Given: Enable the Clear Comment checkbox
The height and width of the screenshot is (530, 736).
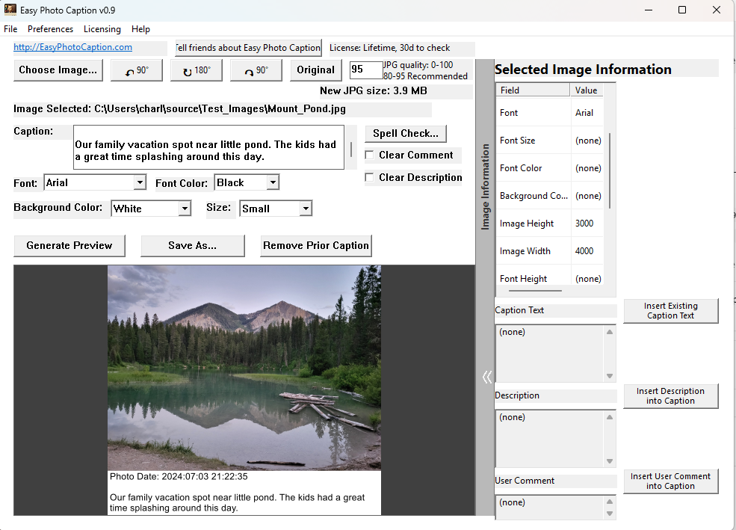Looking at the screenshot, I should (x=369, y=155).
